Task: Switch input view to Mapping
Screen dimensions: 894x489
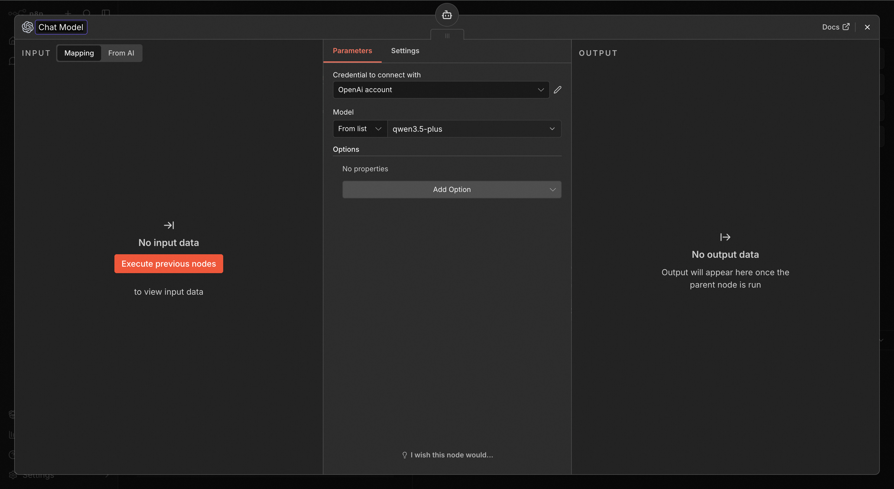Action: (x=79, y=53)
